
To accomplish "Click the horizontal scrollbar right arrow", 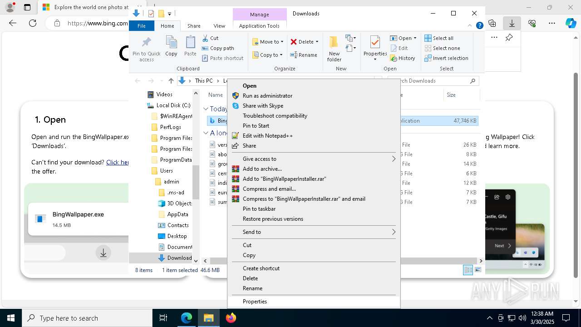I will pyautogui.click(x=481, y=261).
